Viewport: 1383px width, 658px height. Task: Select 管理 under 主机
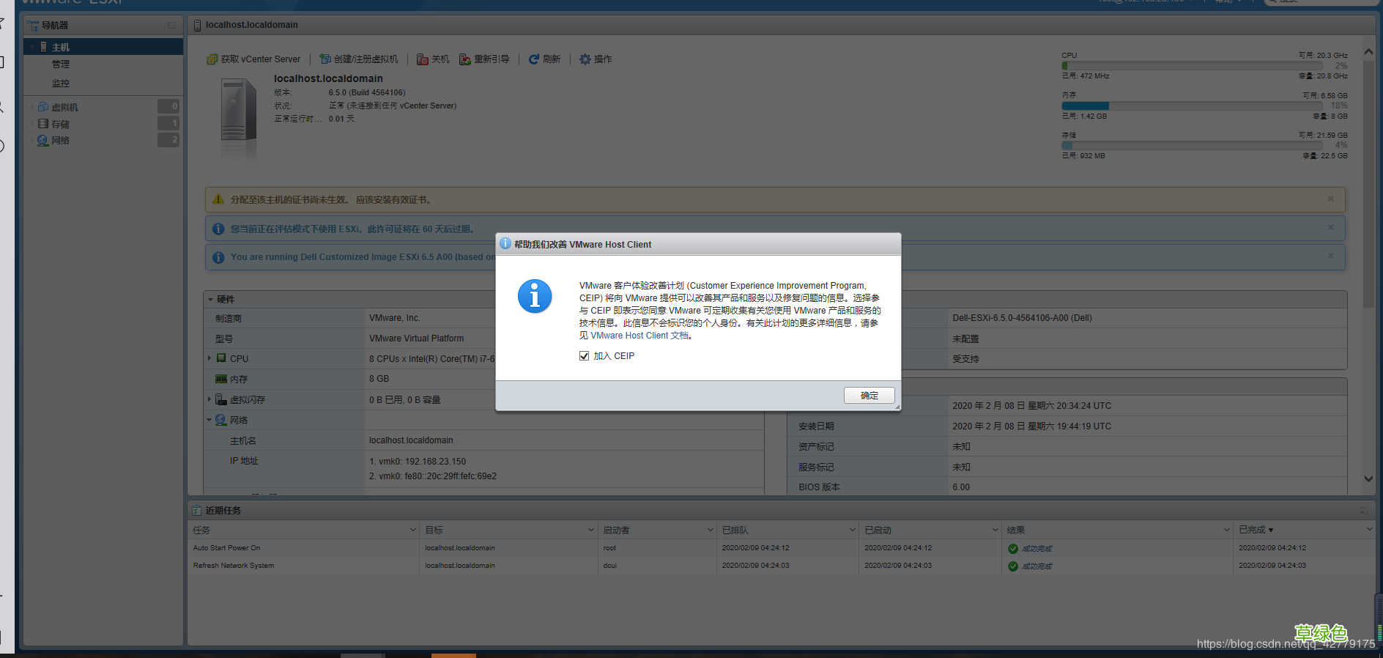pyautogui.click(x=61, y=64)
